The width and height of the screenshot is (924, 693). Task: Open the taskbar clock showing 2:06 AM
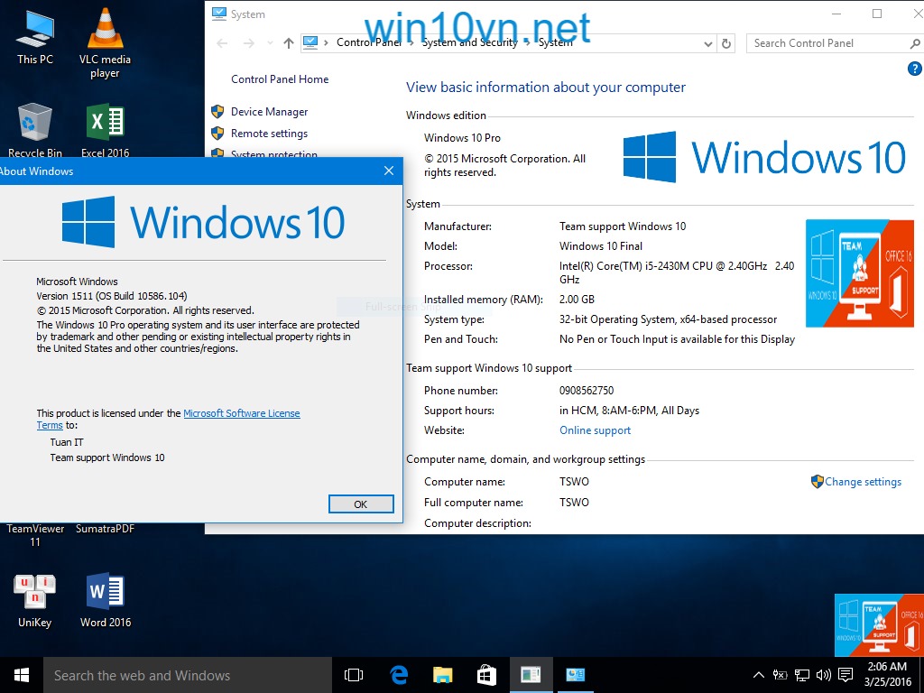tap(888, 674)
